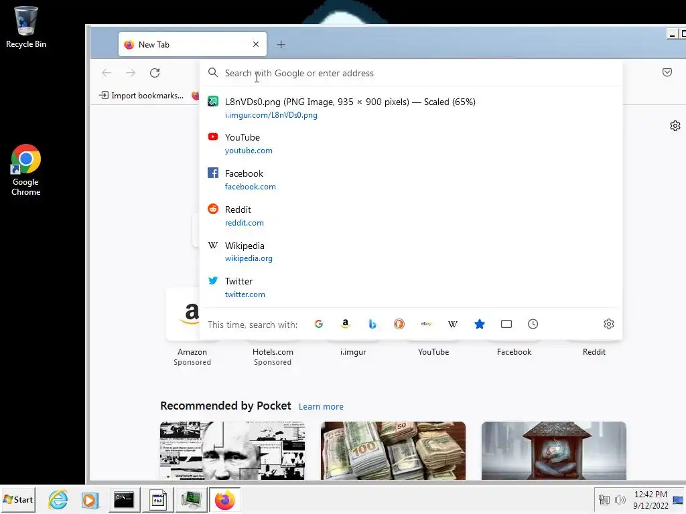686x514 pixels.
Task: Open the Hotels.com Sponsored shortcut
Action: (273, 357)
